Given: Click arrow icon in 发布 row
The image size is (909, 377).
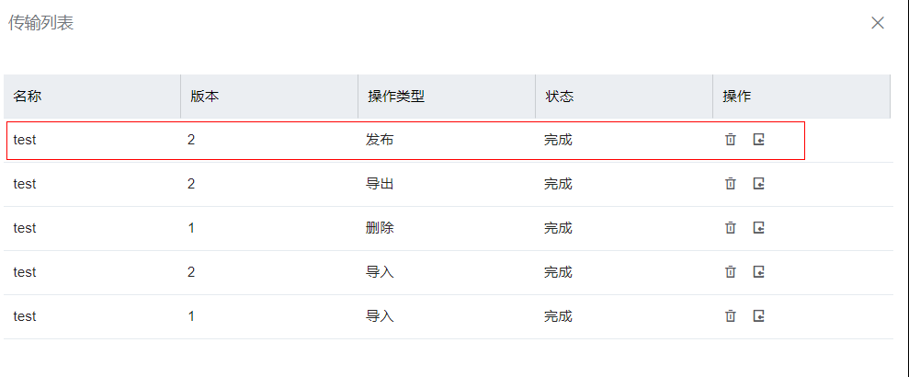Looking at the screenshot, I should point(759,140).
